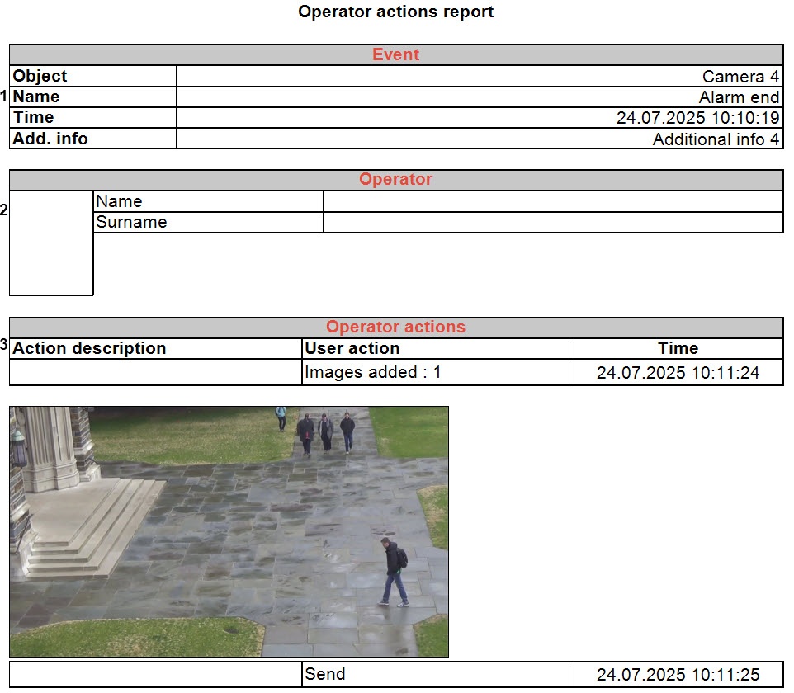Click the Time column header

[x=678, y=349]
